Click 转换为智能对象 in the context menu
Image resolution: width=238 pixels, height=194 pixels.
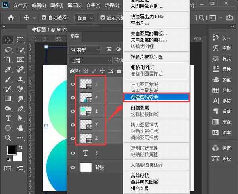(146, 57)
